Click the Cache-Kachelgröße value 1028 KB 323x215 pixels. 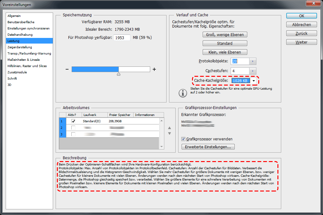(240, 81)
